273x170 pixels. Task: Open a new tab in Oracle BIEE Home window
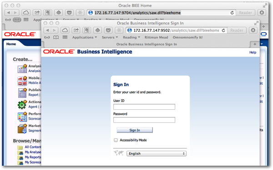263,27
